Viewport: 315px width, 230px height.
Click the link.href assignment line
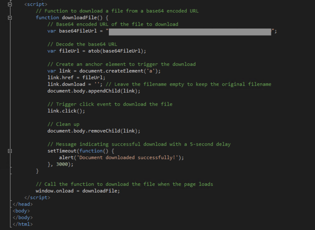(76, 78)
